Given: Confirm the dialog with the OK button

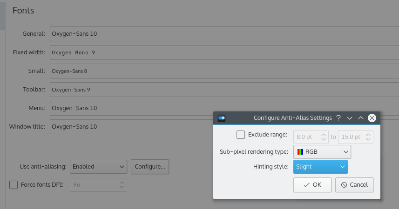Looking at the screenshot, I should point(312,185).
